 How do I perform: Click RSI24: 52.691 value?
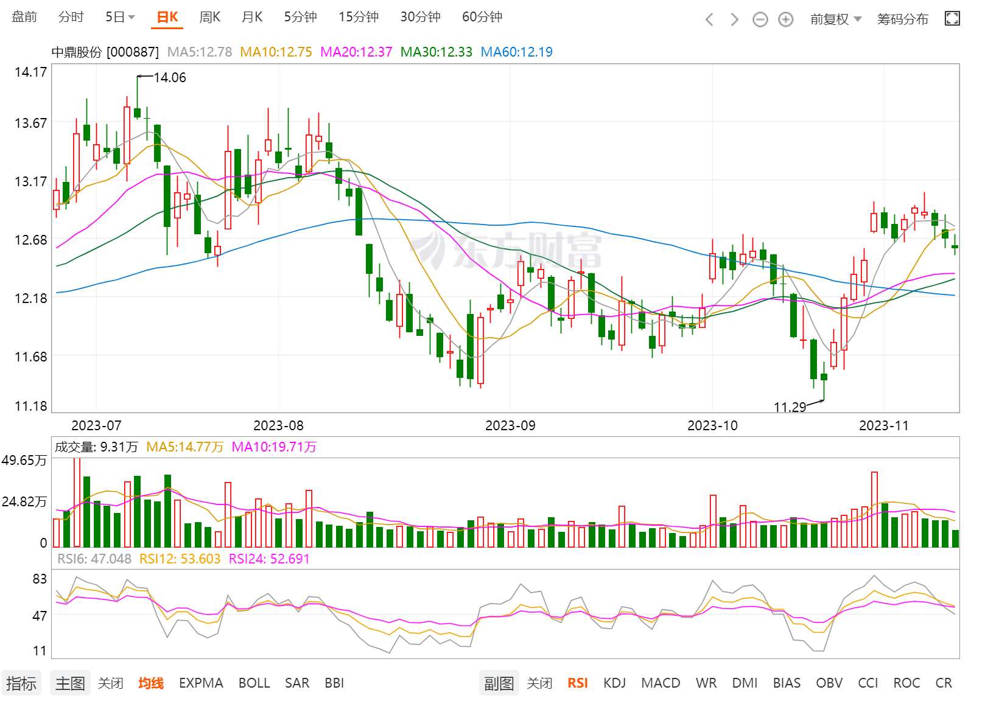tap(269, 559)
